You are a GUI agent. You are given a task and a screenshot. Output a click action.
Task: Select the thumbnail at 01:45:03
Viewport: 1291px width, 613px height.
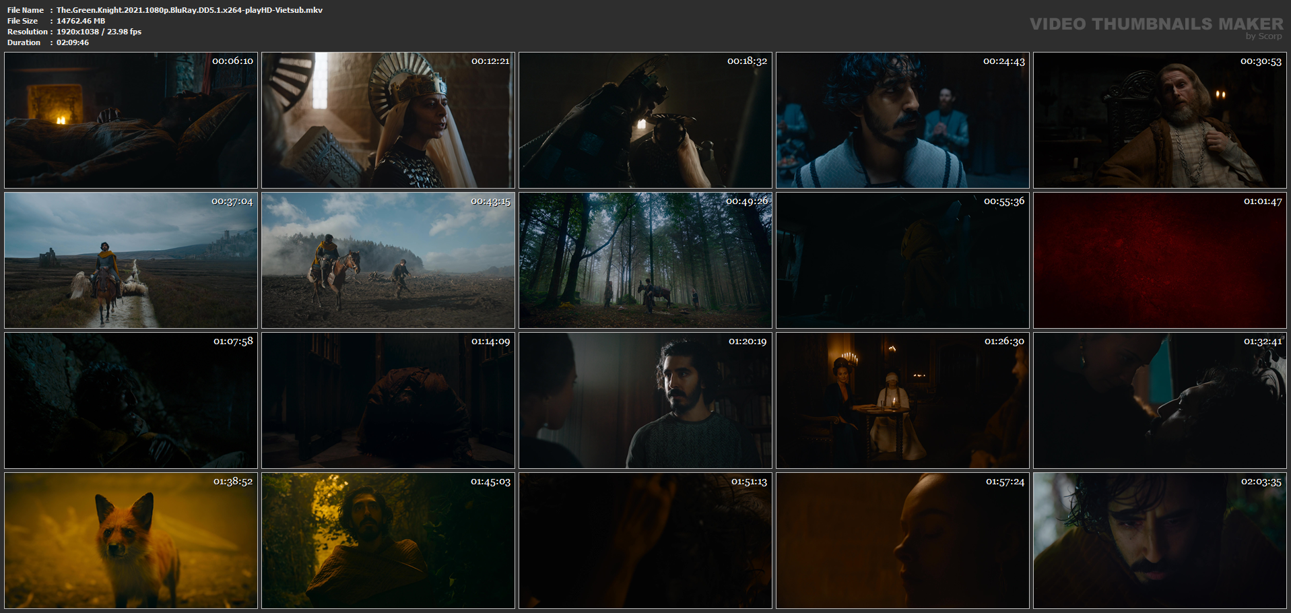click(x=389, y=541)
